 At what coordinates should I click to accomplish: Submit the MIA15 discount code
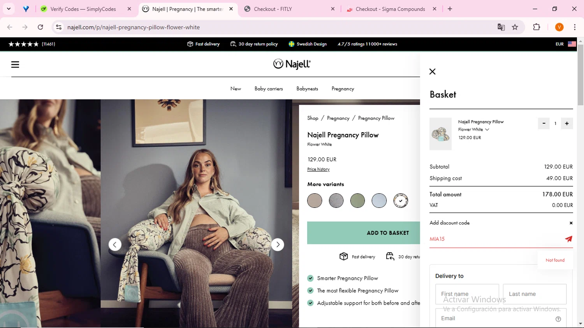[568, 239]
